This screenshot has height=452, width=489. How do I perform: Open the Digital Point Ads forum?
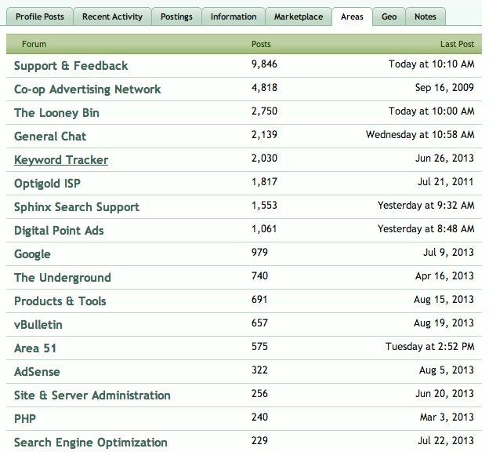tap(59, 231)
